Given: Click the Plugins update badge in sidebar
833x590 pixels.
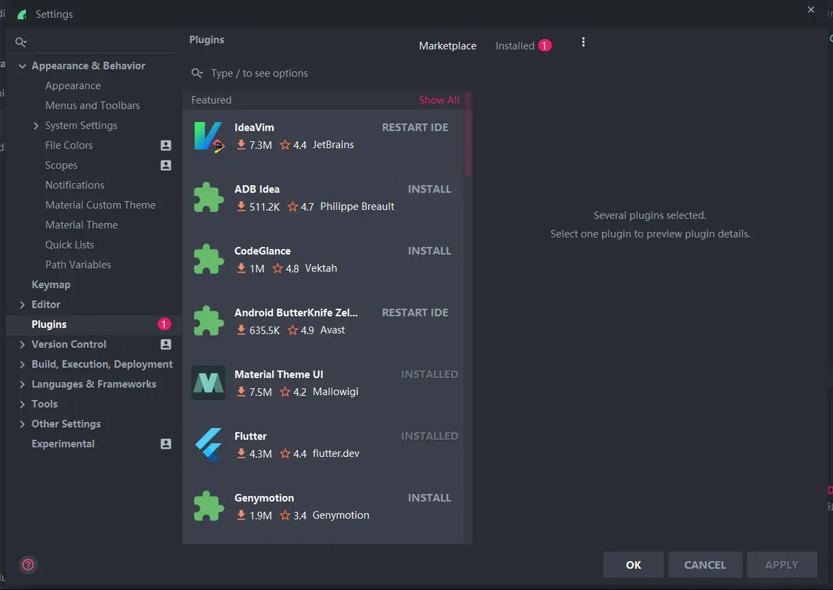Looking at the screenshot, I should pos(165,324).
